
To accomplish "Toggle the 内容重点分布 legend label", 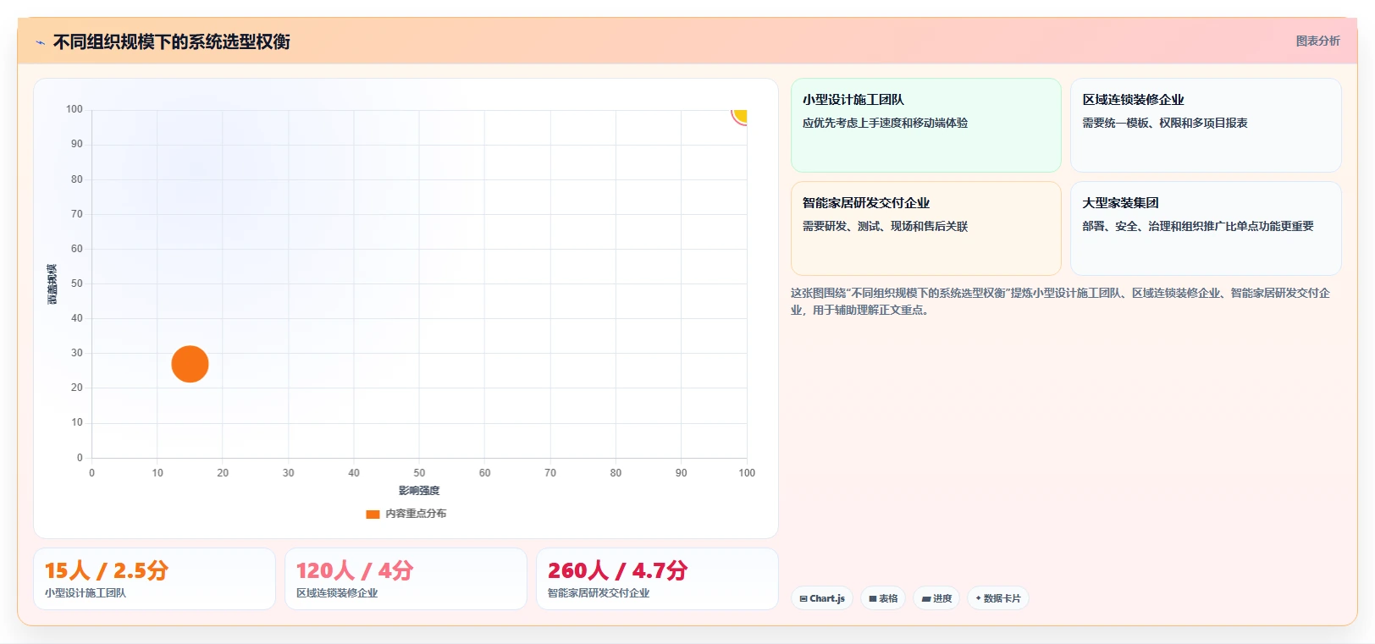I will 416,514.
